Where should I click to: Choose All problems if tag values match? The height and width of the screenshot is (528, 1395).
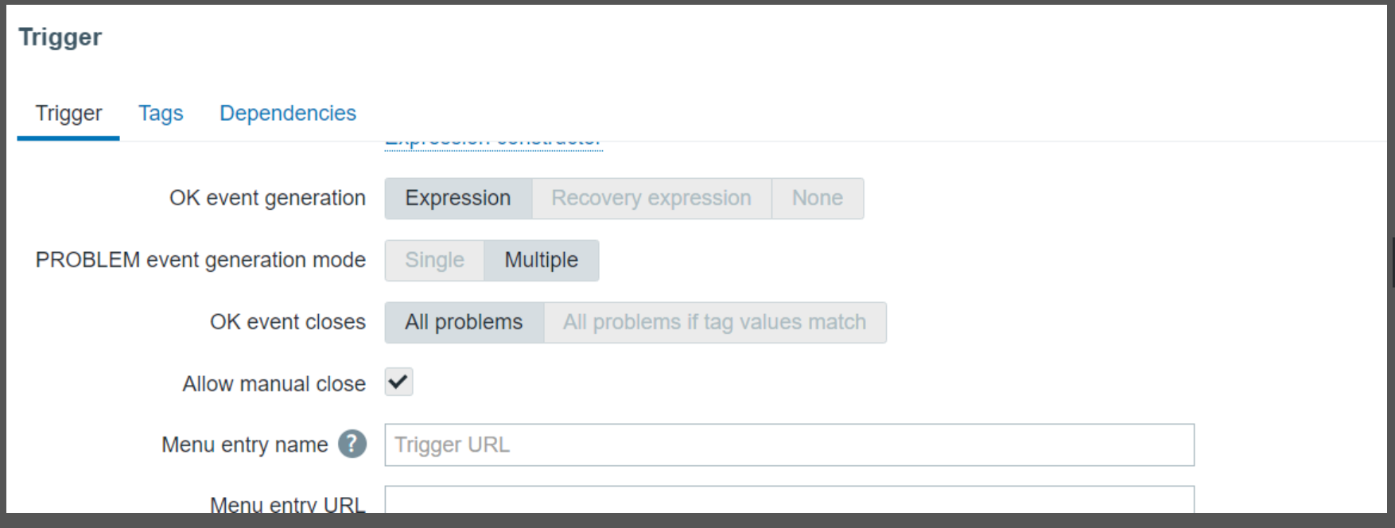click(714, 322)
